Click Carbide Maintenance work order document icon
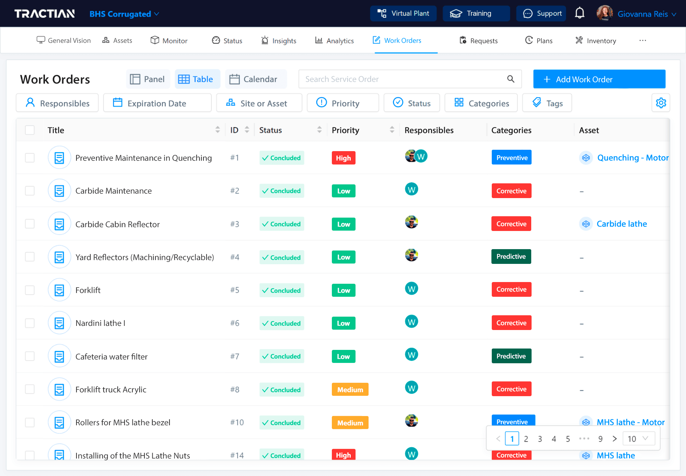 point(59,191)
